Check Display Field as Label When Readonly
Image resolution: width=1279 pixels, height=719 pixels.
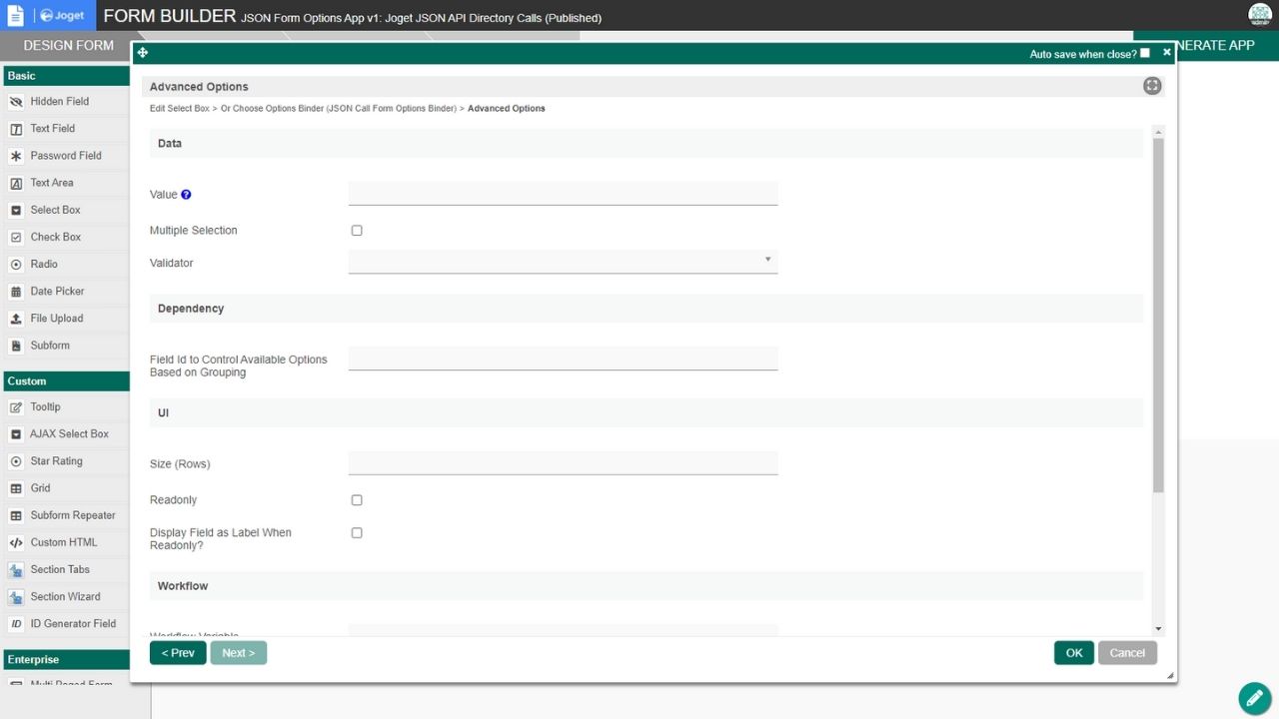[x=357, y=533]
